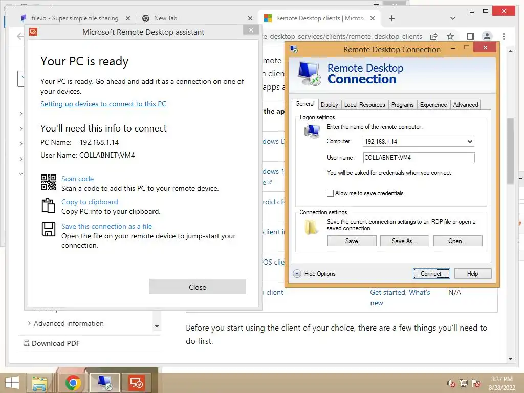Image resolution: width=524 pixels, height=393 pixels.
Task: Click Save in Connection settings
Action: tap(352, 241)
